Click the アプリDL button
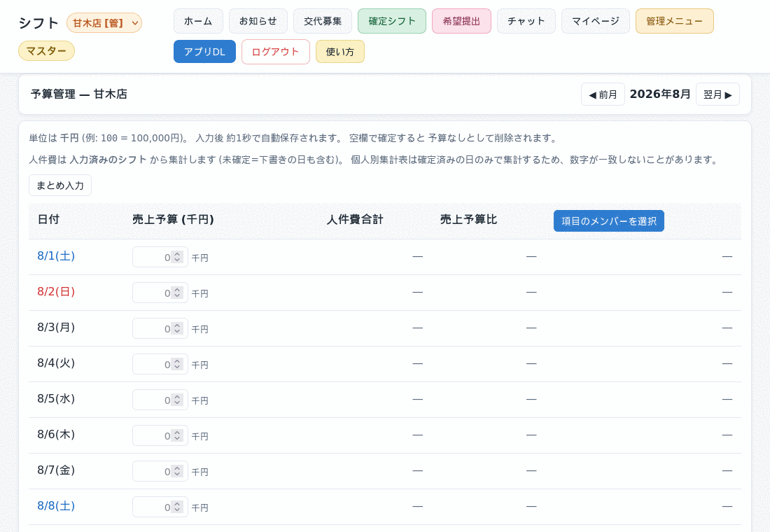The image size is (770, 532). [204, 52]
